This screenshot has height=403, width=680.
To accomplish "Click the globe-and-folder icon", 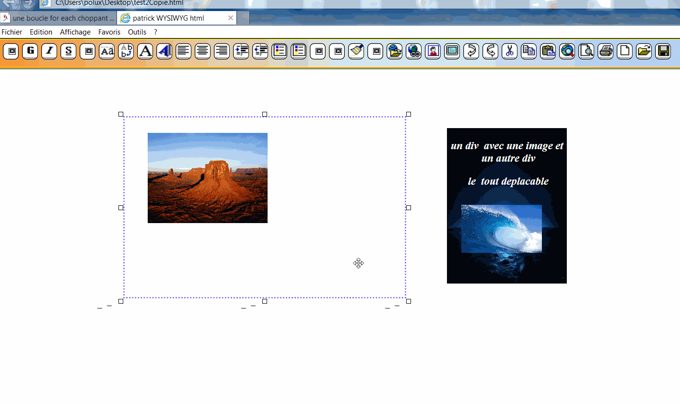I will (395, 51).
